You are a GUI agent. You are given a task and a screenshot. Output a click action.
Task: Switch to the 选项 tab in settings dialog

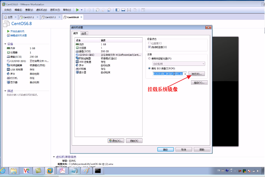pos(84,34)
